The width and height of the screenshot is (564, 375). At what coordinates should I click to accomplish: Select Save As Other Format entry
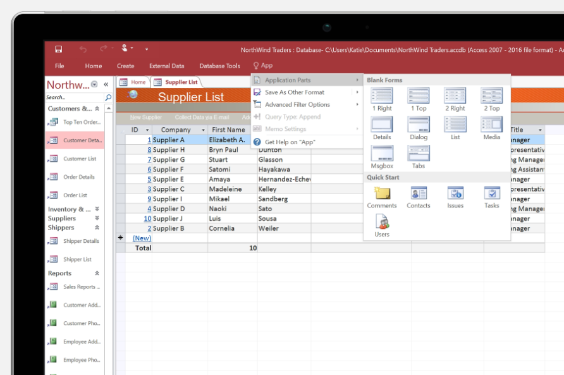(307, 92)
